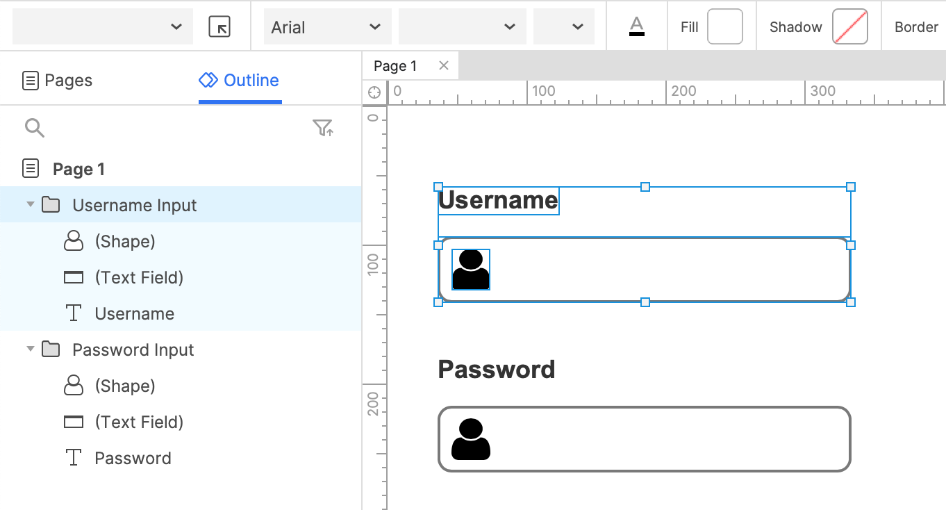Collapse the Password Input group
Screen dimensions: 946x510
point(29,349)
